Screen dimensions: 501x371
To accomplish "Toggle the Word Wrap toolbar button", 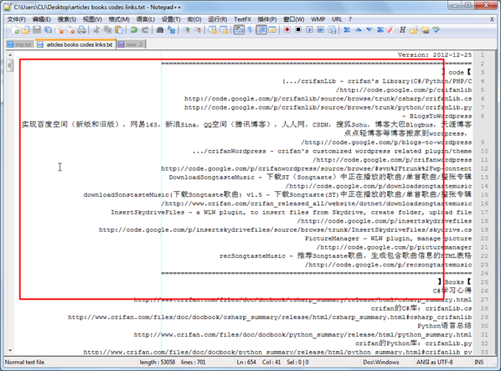I will click(239, 30).
